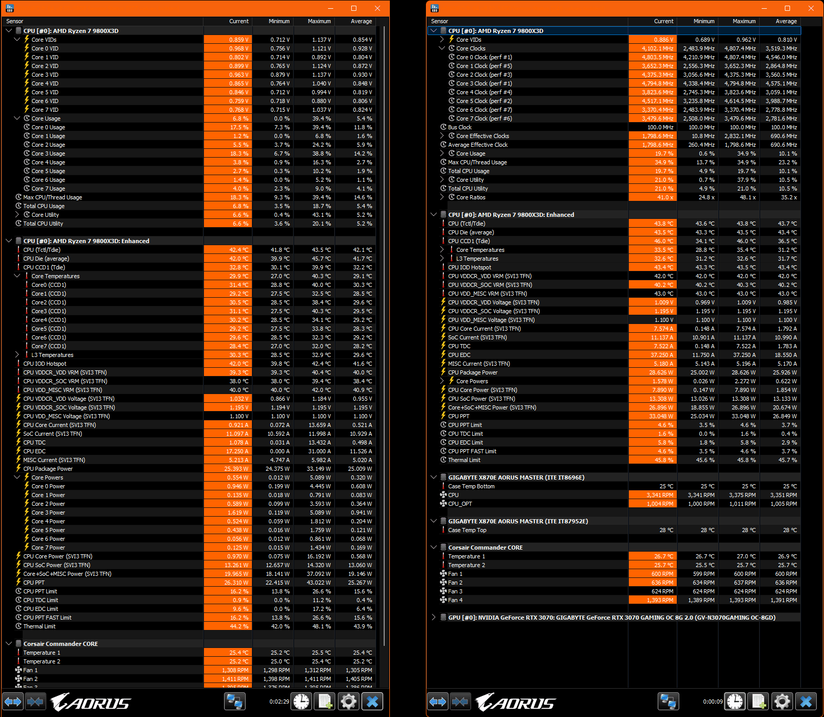Select the "Fan 3" row in right window

pos(614,591)
